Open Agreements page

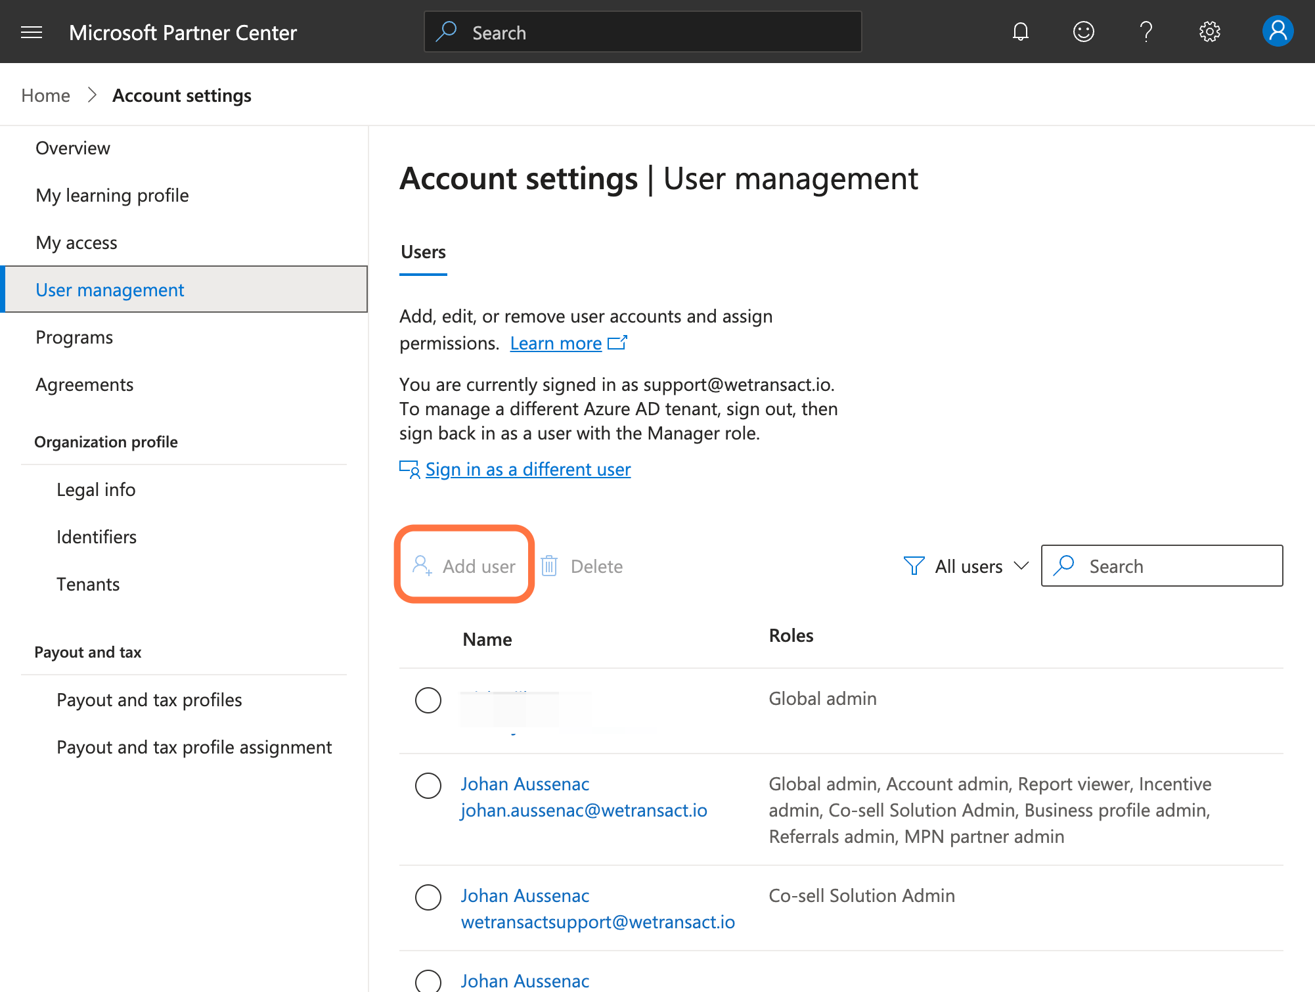pos(85,385)
